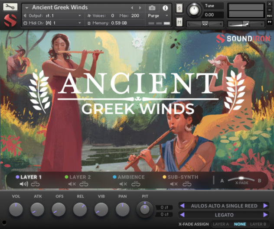Click the link icon under Ambience
Viewport: 274px width, 229px height.
coord(136,184)
